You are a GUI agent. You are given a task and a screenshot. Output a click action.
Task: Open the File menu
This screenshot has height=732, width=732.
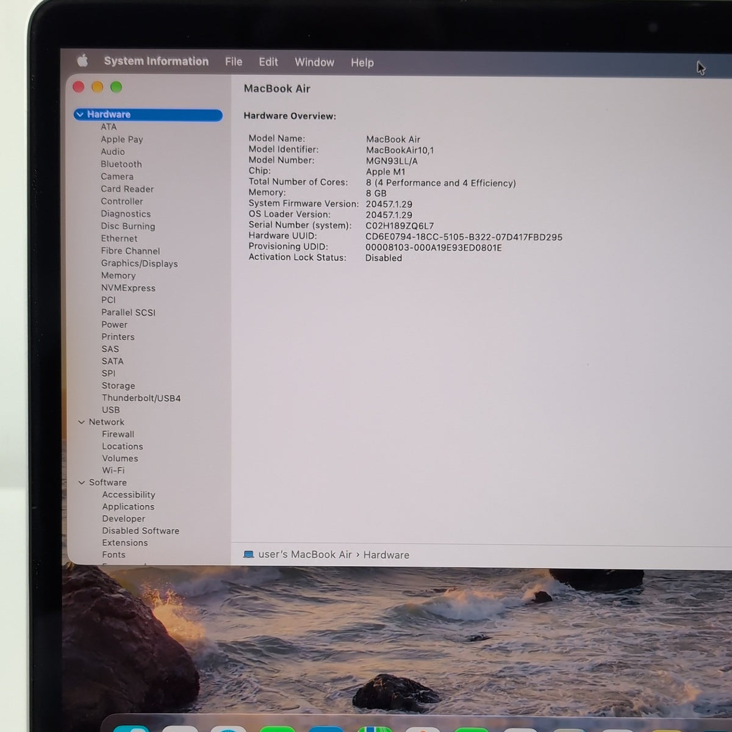click(x=234, y=62)
